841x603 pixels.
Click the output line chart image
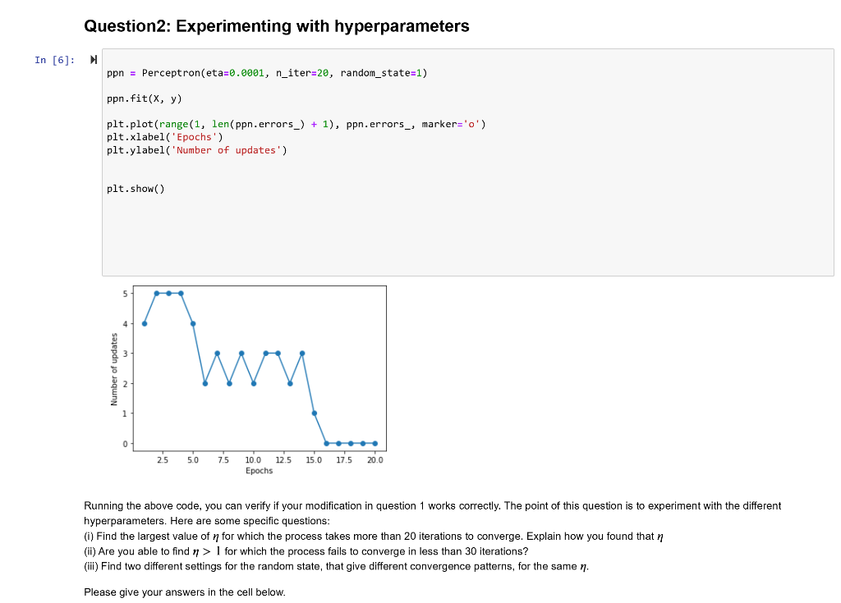click(248, 380)
